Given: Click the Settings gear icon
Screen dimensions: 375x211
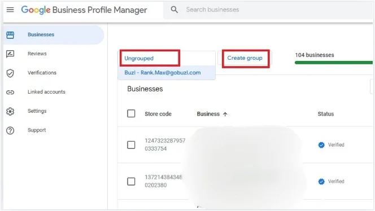Looking at the screenshot, I should coord(10,111).
